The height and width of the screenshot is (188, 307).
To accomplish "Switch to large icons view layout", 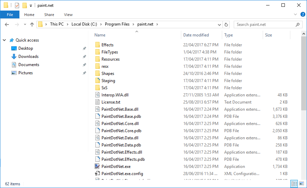I will [301, 184].
